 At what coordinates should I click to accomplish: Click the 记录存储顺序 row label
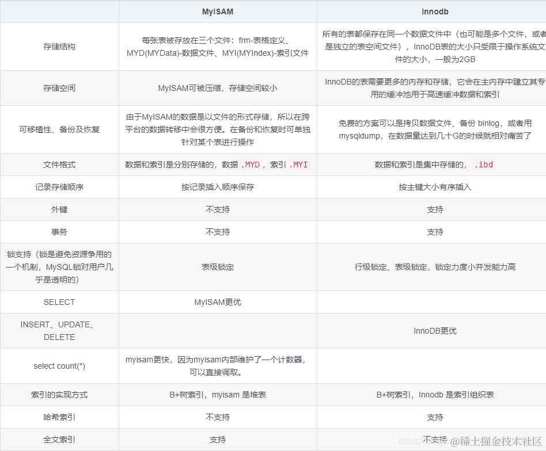[x=59, y=187]
